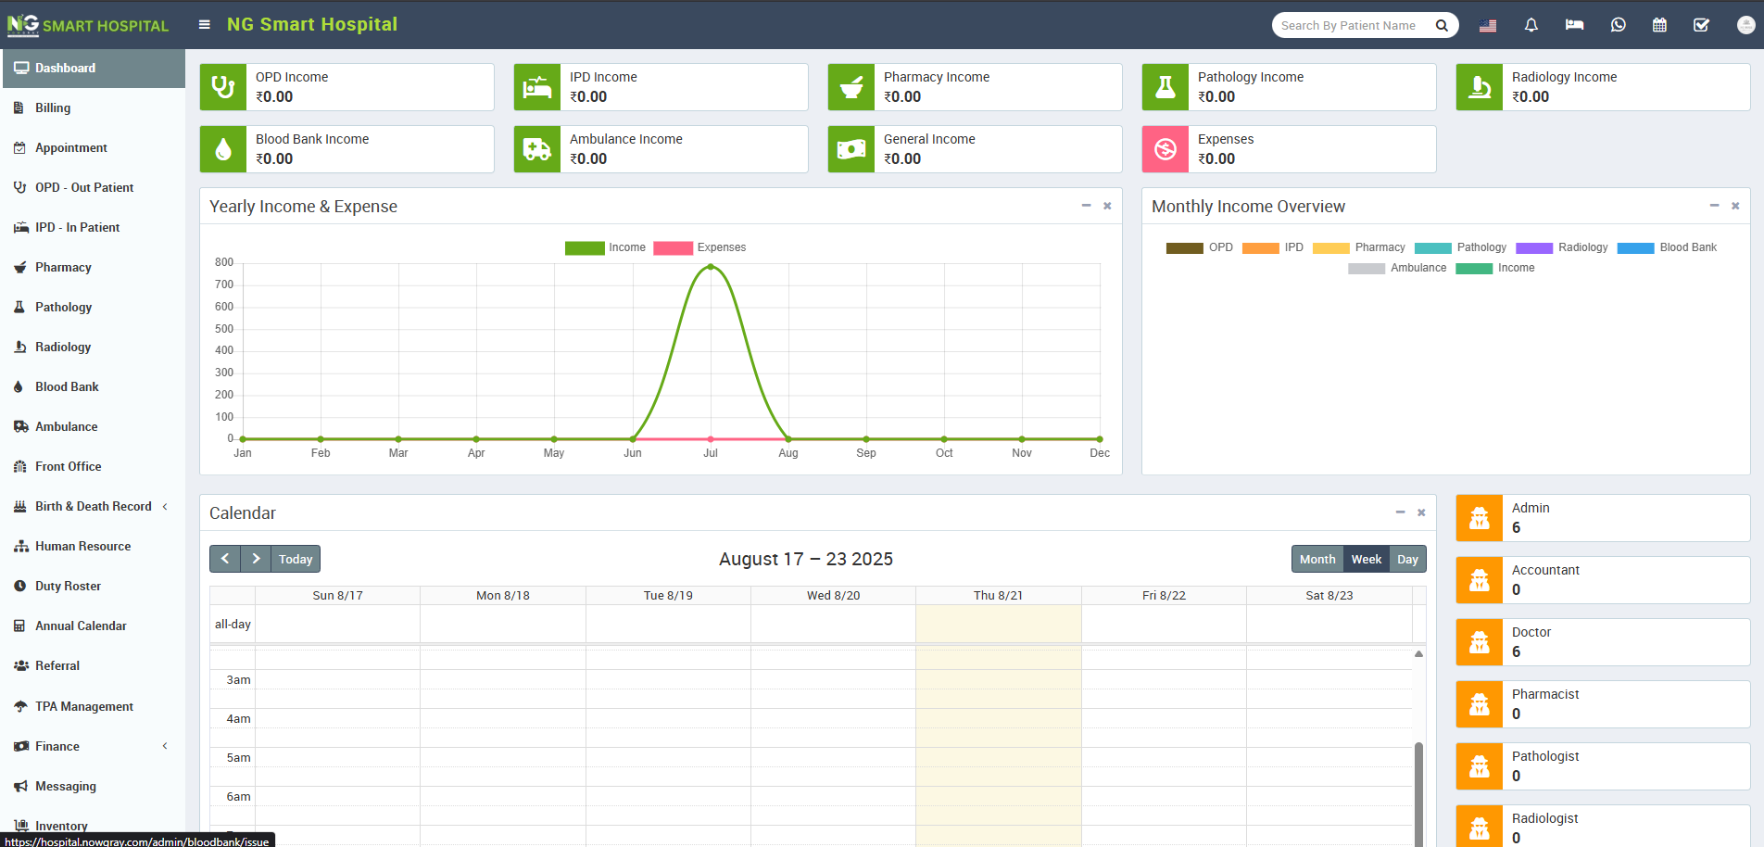Click the US flag language icon
Viewport: 1764px width, 847px height.
(1488, 25)
